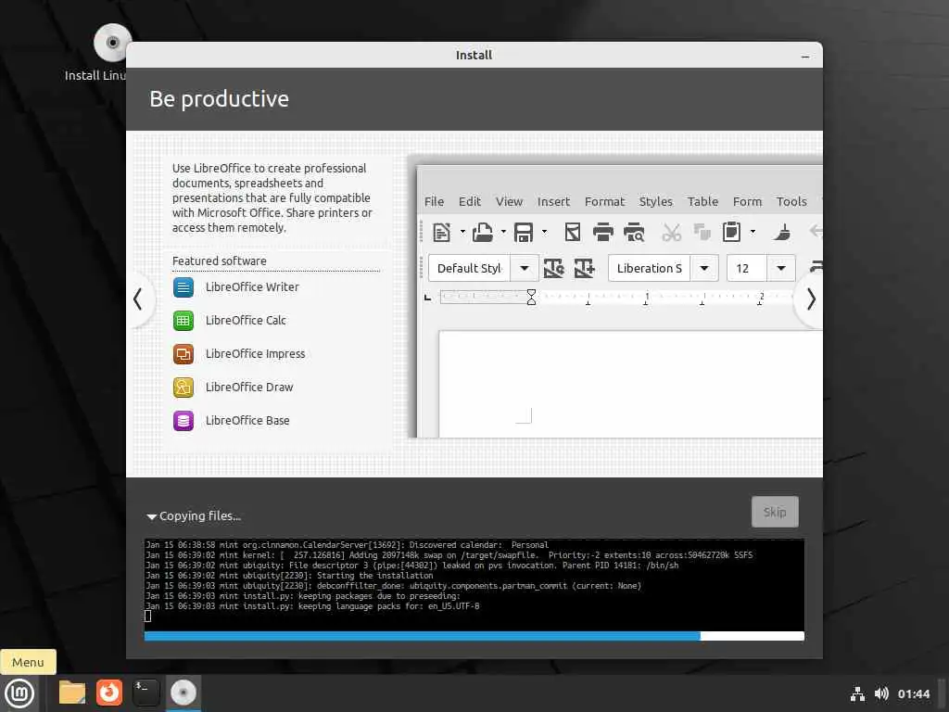Viewport: 949px width, 712px height.
Task: Click the Featured software heading
Action: coord(219,261)
